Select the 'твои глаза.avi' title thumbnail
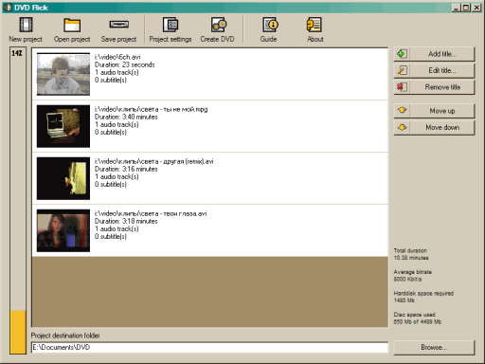 pos(63,230)
